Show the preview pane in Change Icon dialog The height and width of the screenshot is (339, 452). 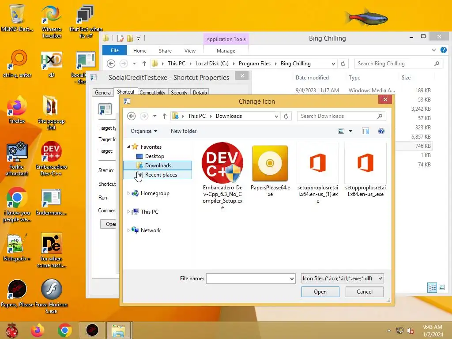[365, 131]
